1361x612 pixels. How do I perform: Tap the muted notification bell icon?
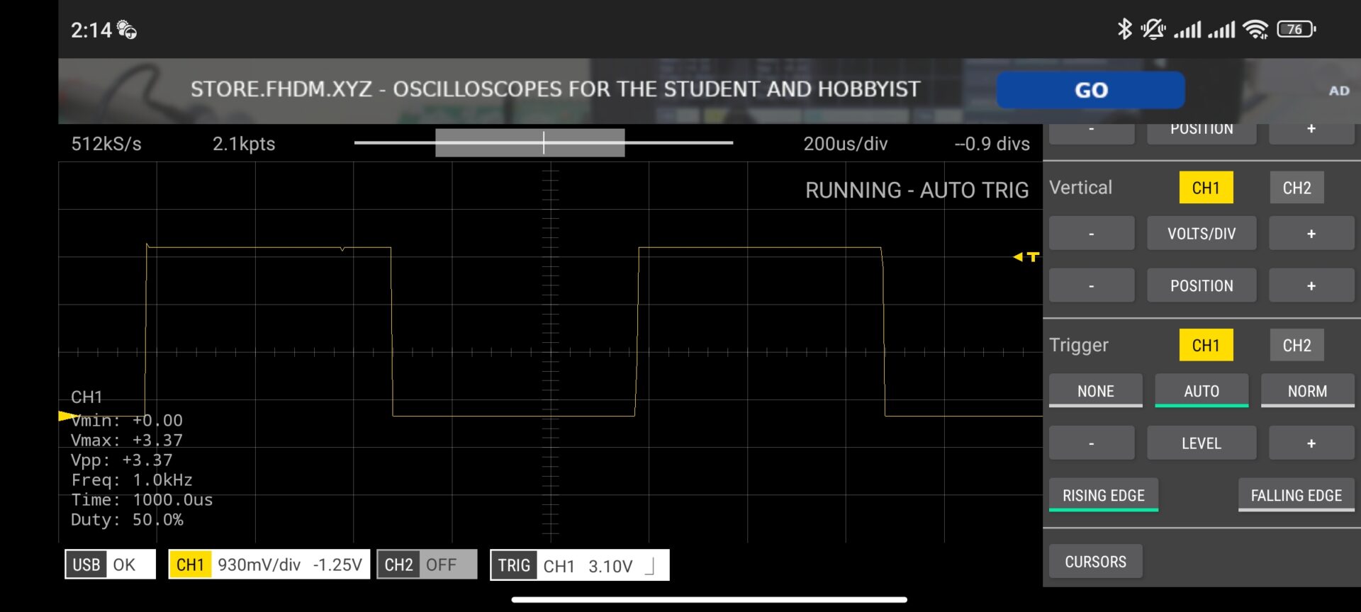1153,29
